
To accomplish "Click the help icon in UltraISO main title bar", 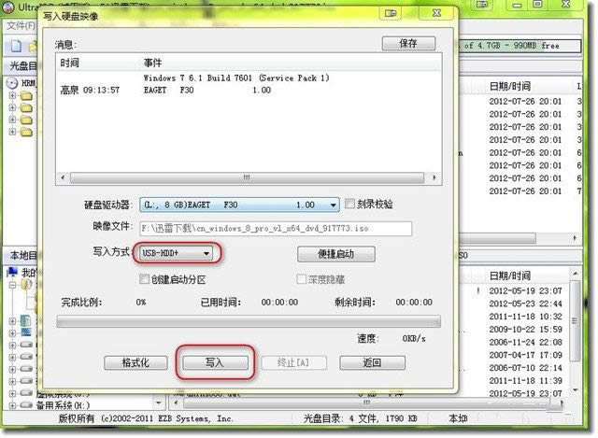I will pos(482,5).
